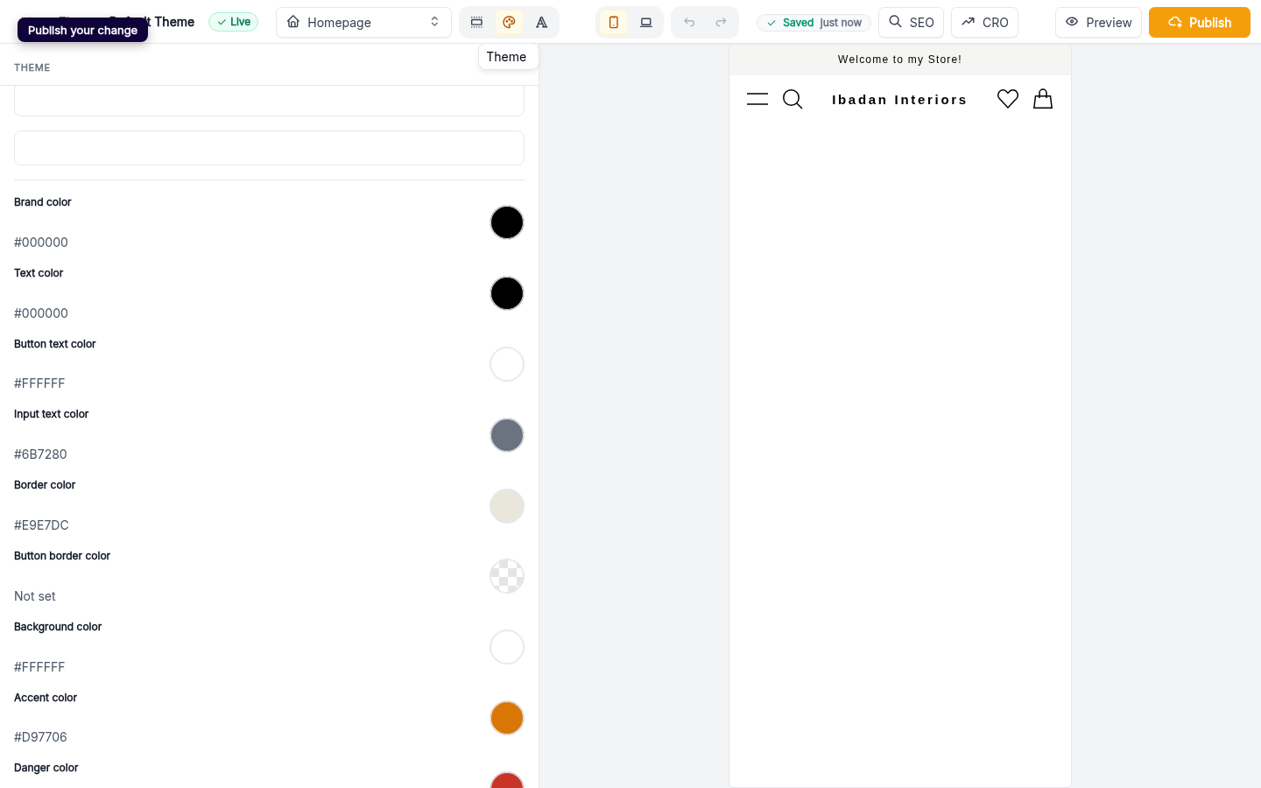
Task: Click the Homepage house icon
Action: tap(293, 22)
